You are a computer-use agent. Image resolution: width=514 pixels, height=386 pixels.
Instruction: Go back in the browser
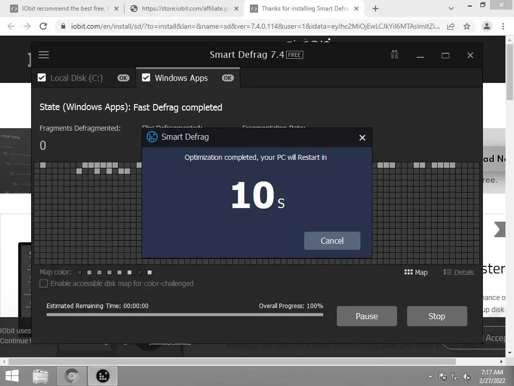coord(11,26)
